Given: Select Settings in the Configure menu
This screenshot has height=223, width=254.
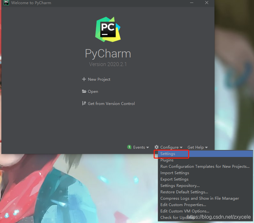Looking at the screenshot, I should pyautogui.click(x=205, y=154).
